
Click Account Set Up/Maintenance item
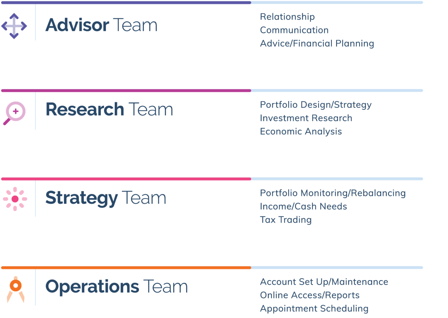click(x=324, y=282)
